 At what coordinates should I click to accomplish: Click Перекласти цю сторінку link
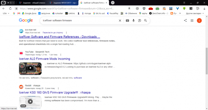(53, 33)
